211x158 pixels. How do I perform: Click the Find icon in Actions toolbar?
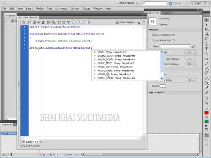click(29, 22)
